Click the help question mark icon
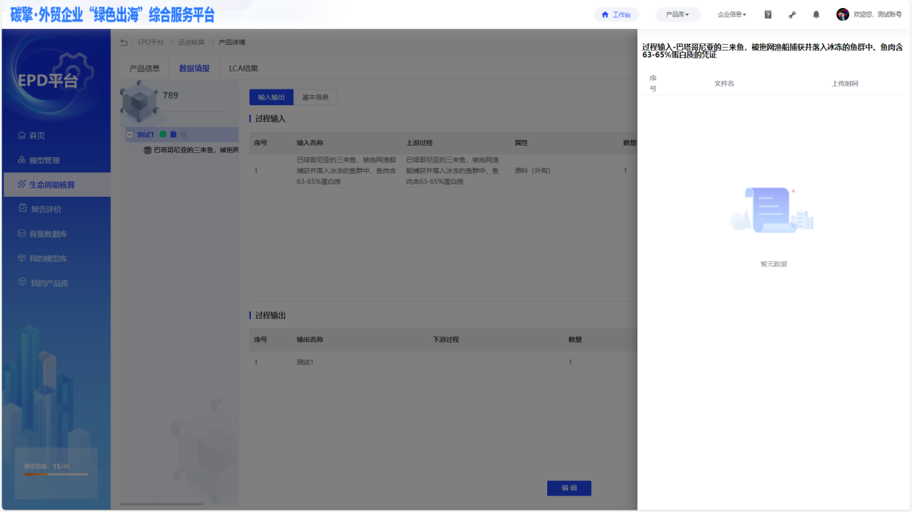Image resolution: width=912 pixels, height=512 pixels. tap(768, 14)
